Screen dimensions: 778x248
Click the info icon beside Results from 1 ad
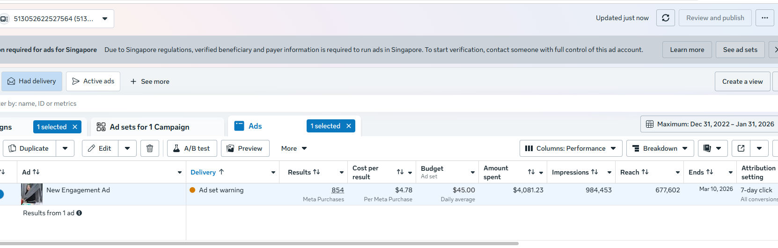coord(79,213)
